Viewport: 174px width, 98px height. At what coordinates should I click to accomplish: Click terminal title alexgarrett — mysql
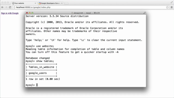(x=86, y=13)
